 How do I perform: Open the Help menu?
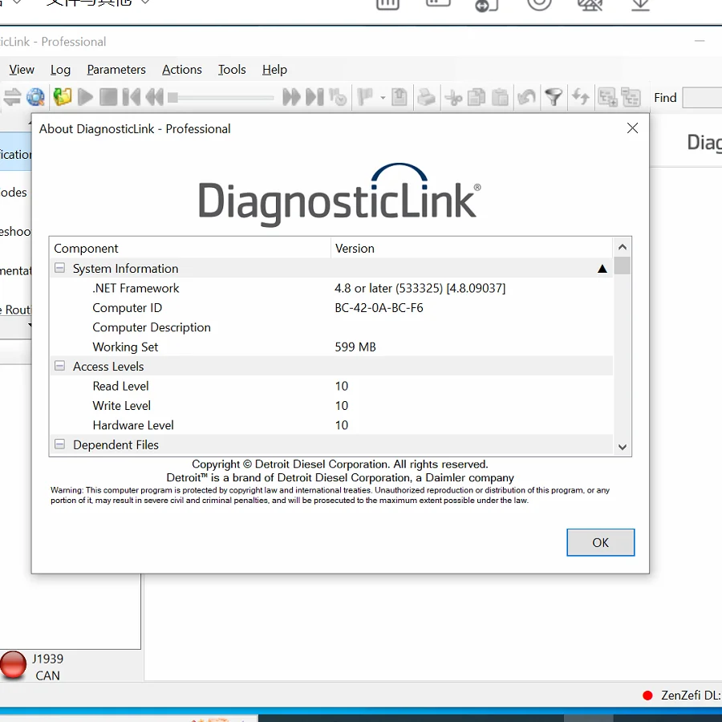275,70
